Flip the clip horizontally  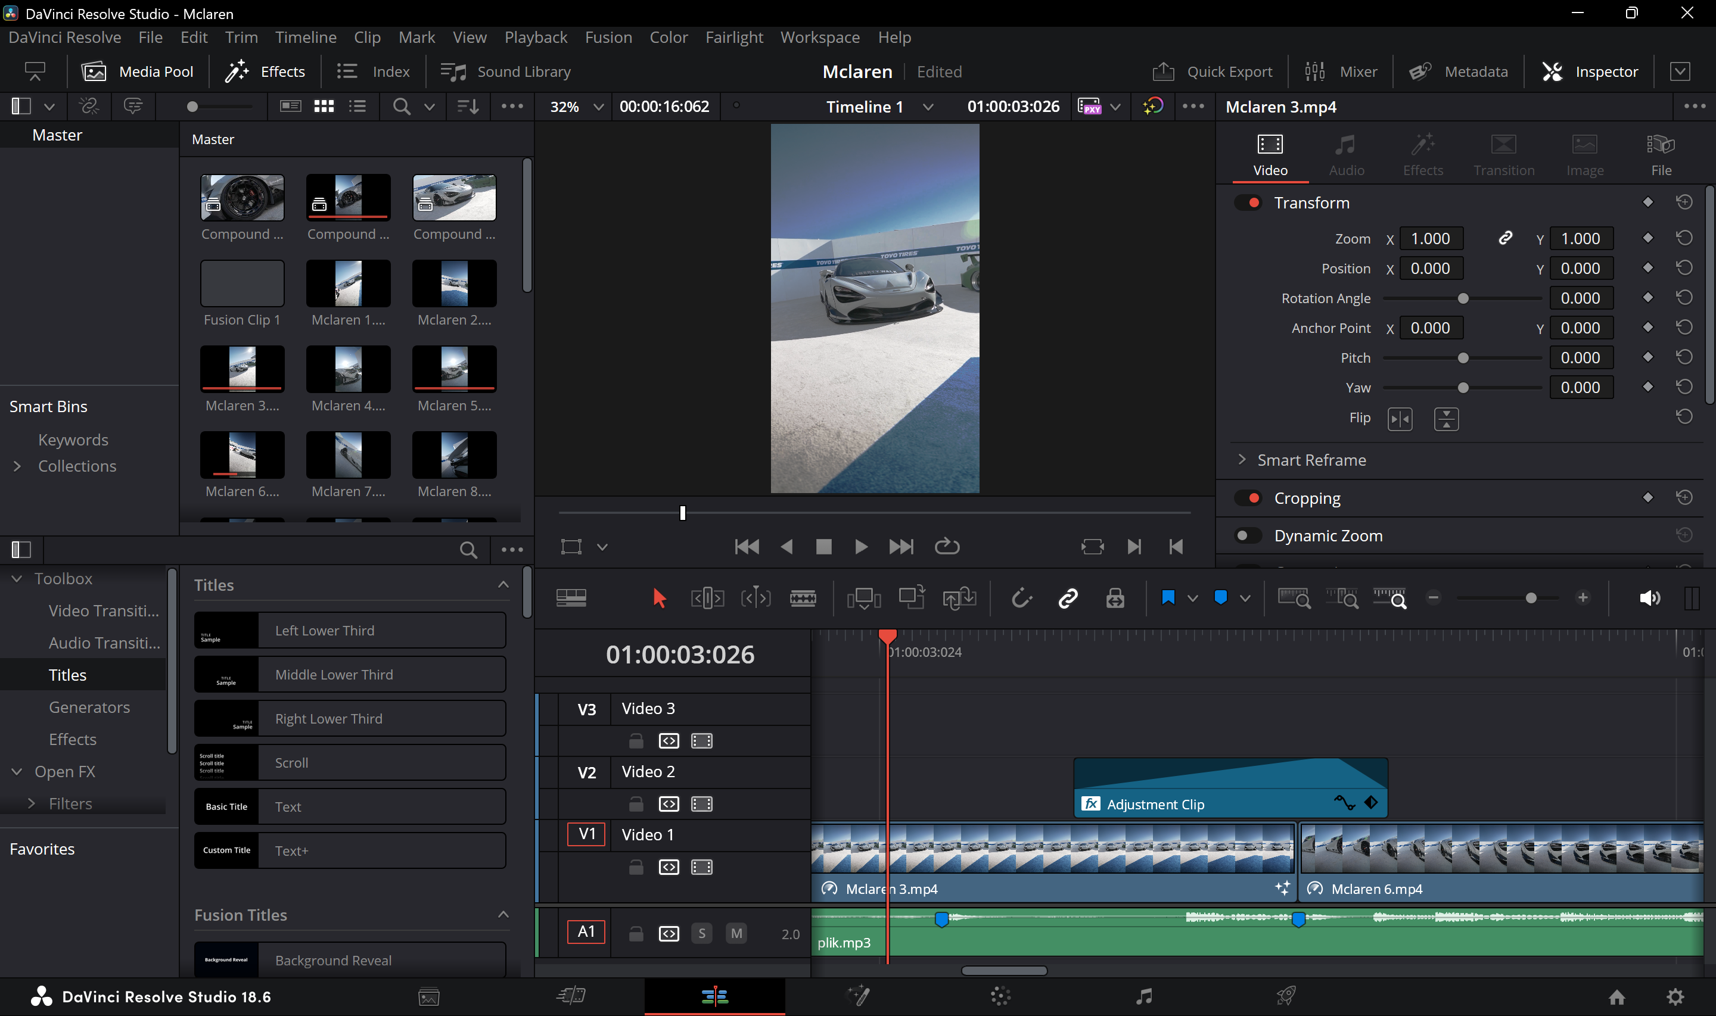pos(1400,418)
